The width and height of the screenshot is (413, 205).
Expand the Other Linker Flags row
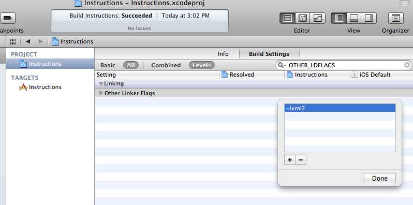point(101,93)
